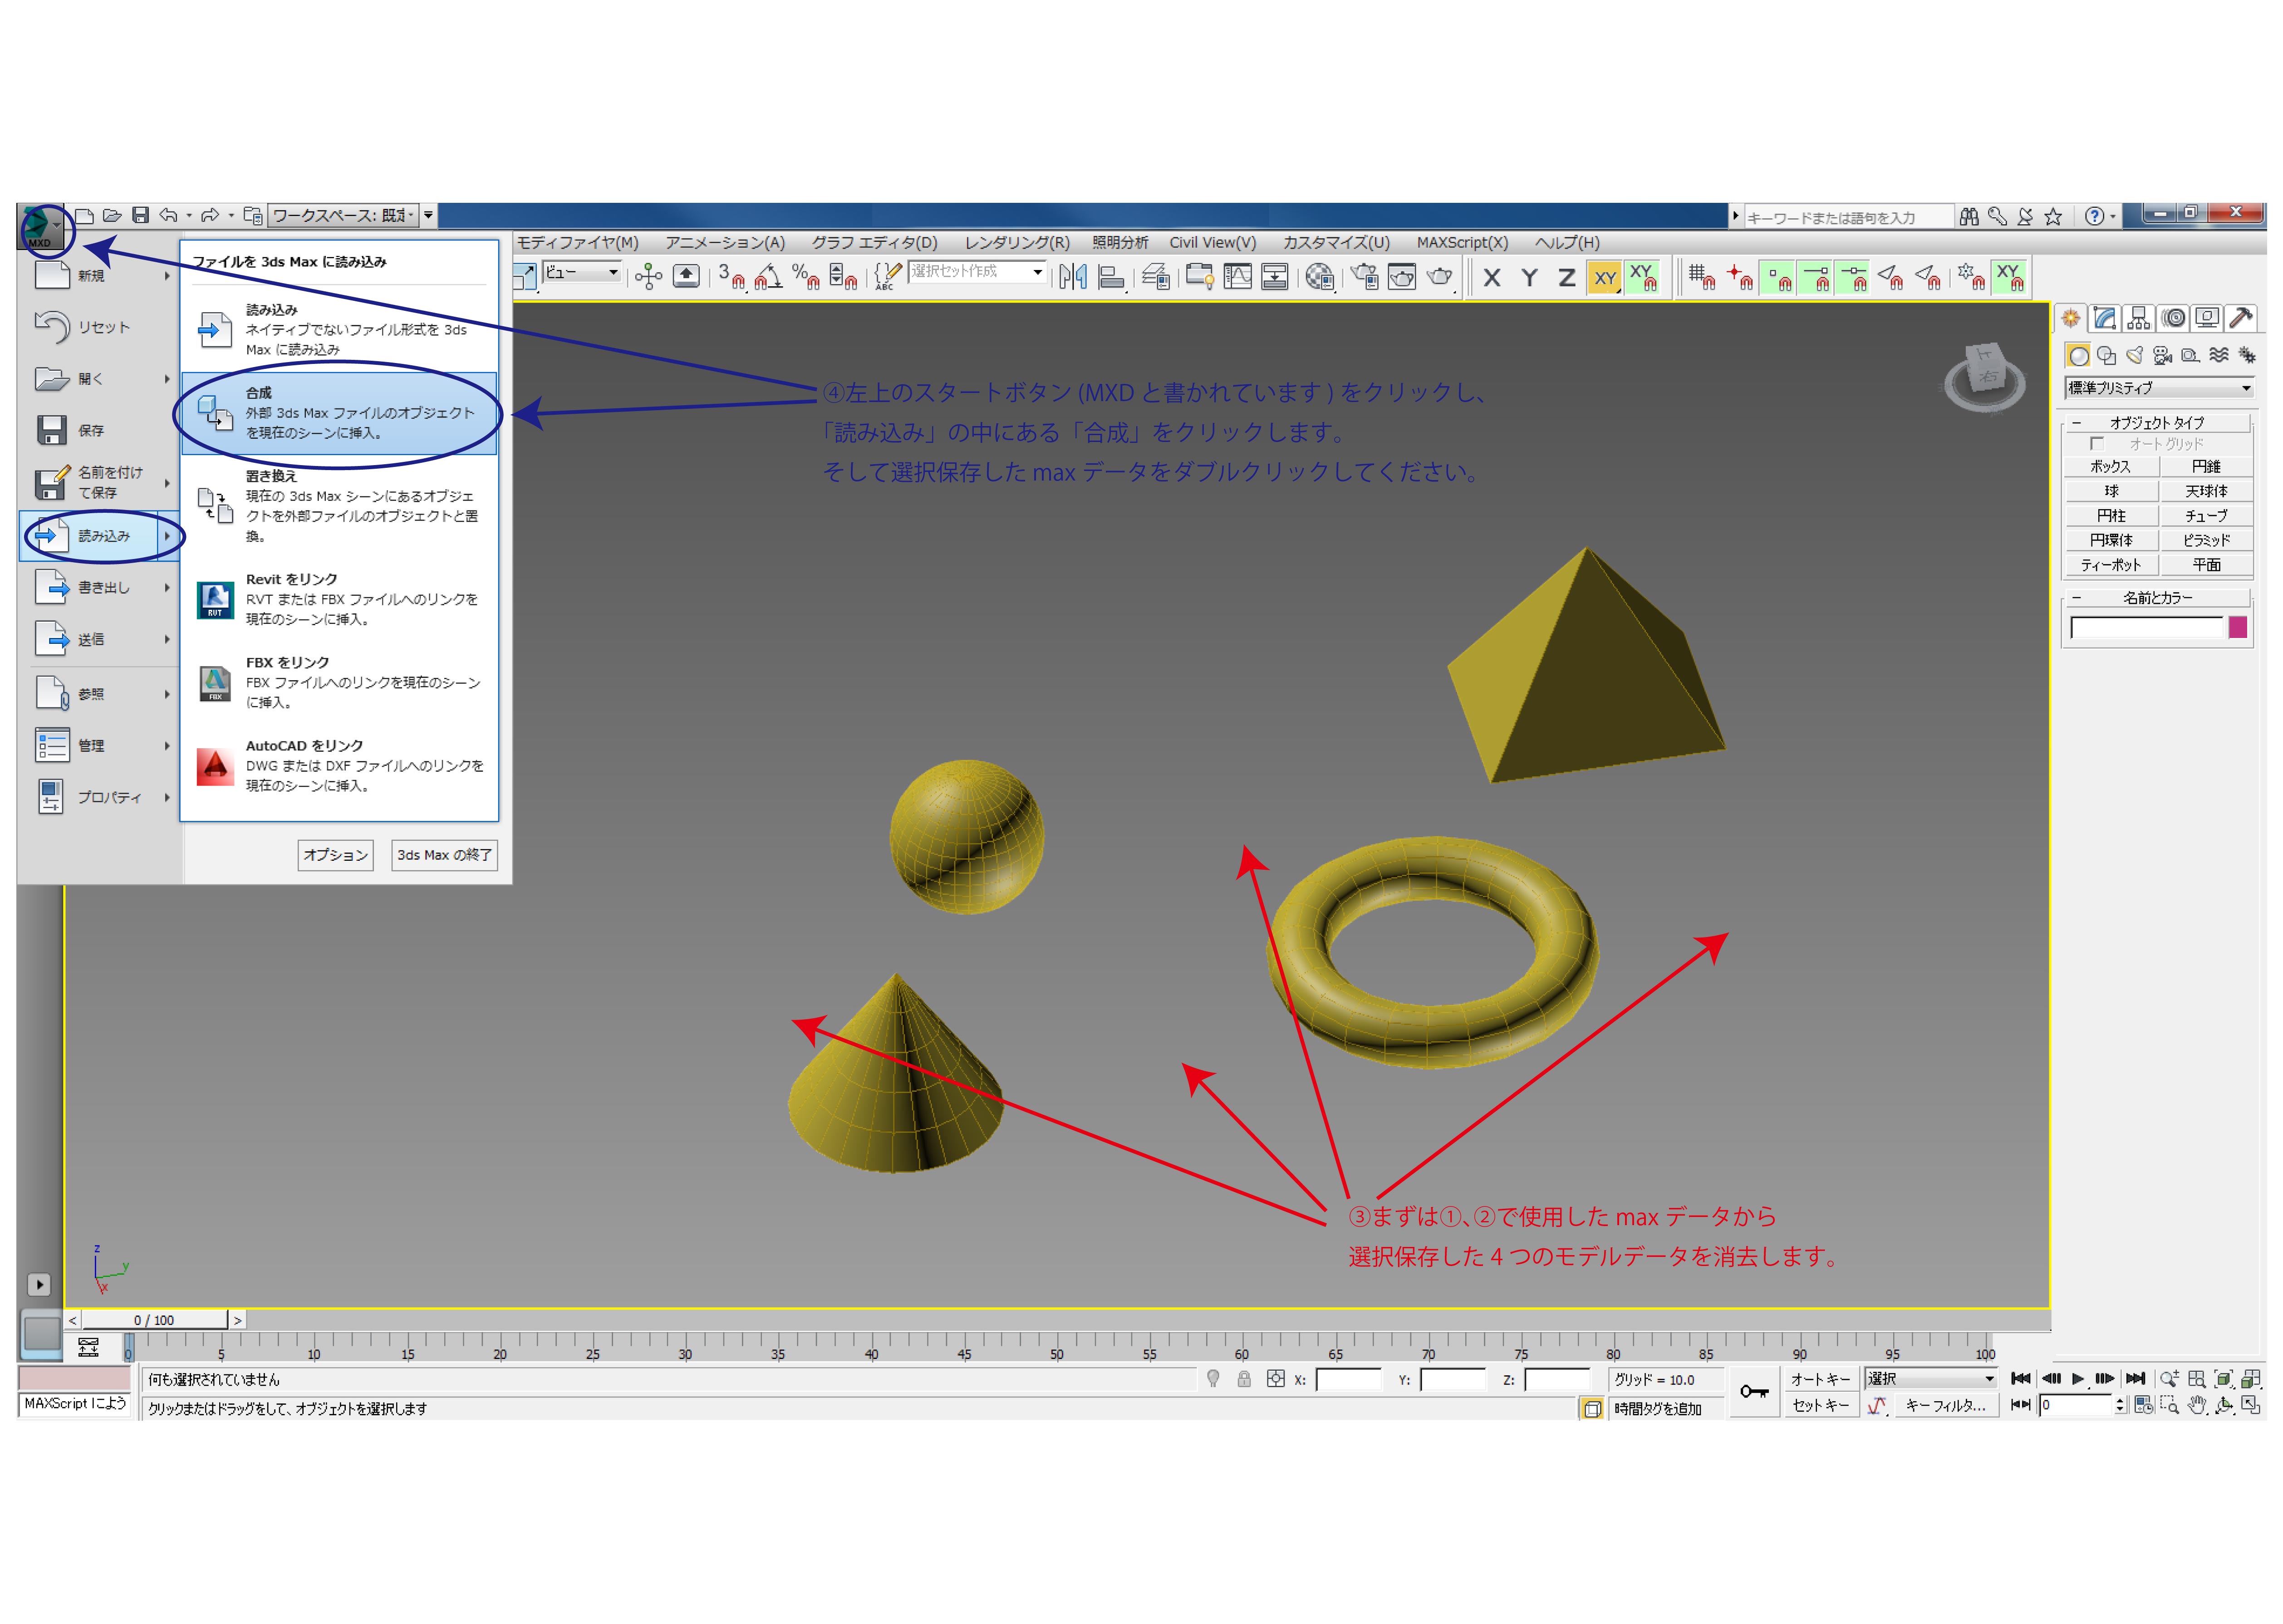Enable the オートグリッド checkbox
This screenshot has width=2283, height=1624.
pos(2097,444)
